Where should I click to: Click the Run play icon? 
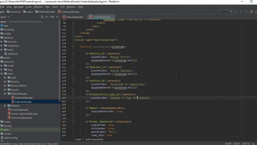tap(236, 12)
